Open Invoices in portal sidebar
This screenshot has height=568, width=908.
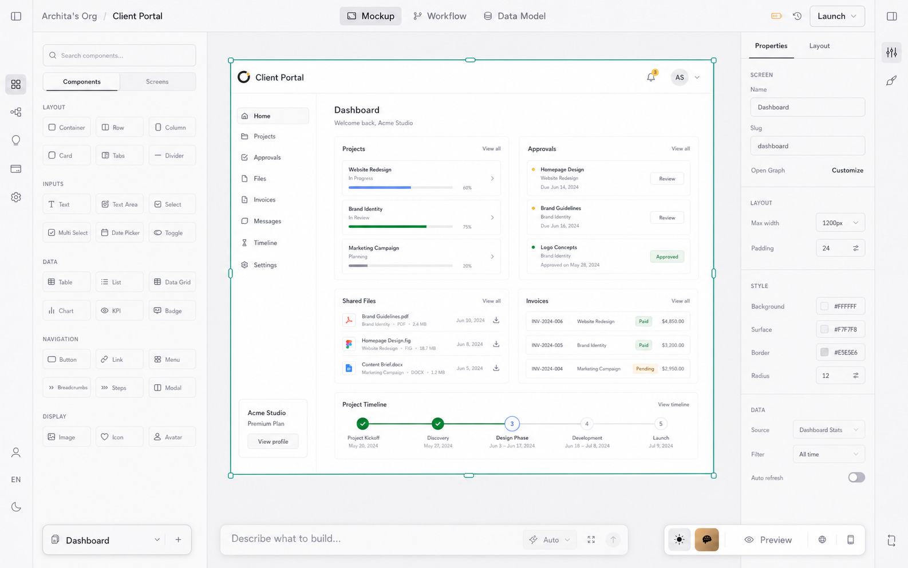pos(273,200)
